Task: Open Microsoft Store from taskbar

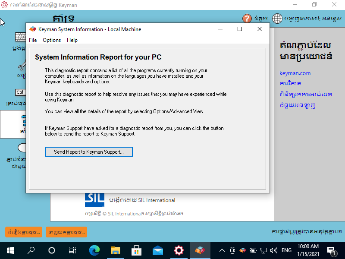Action: pyautogui.click(x=136, y=250)
